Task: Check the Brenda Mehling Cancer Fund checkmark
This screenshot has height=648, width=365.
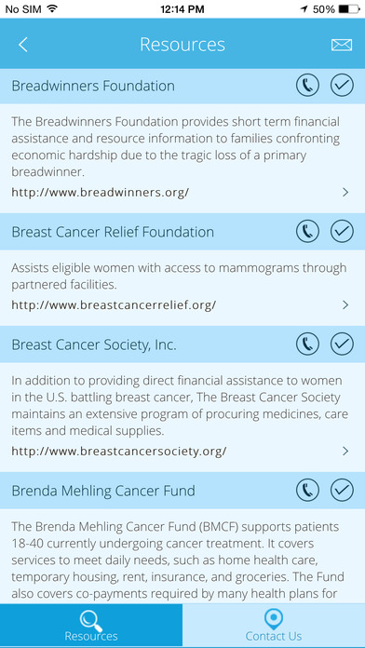Action: pos(342,490)
